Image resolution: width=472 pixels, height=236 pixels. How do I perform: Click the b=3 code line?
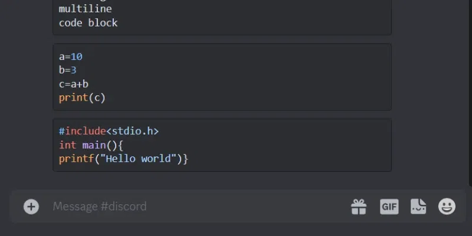68,70
